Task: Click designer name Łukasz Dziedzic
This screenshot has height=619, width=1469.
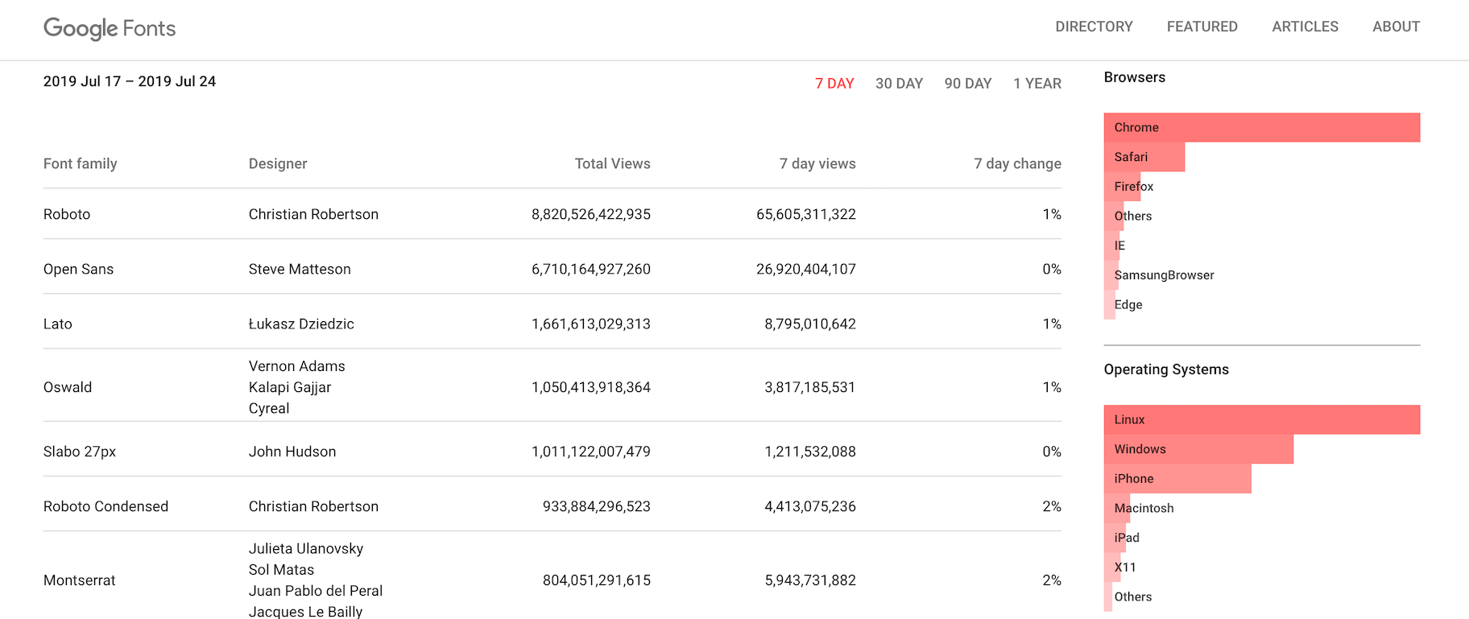Action: tap(301, 324)
